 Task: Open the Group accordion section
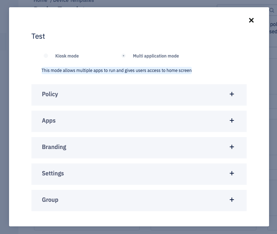(x=50, y=200)
